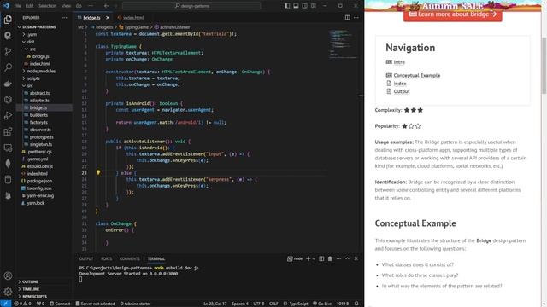
Task: Open the Edit menu
Action: click(30, 6)
